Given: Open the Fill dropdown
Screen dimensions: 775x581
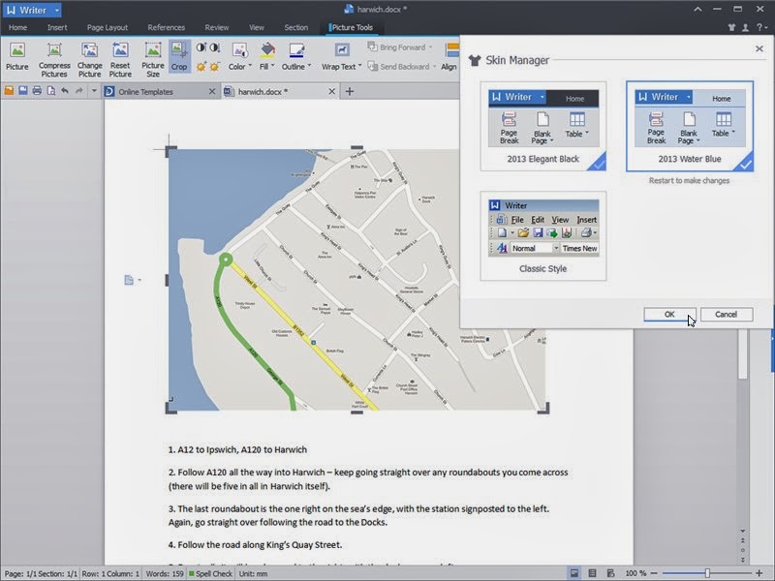Looking at the screenshot, I should pyautogui.click(x=267, y=56).
